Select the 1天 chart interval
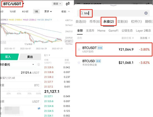The image size is (153, 117). [x=36, y=12]
